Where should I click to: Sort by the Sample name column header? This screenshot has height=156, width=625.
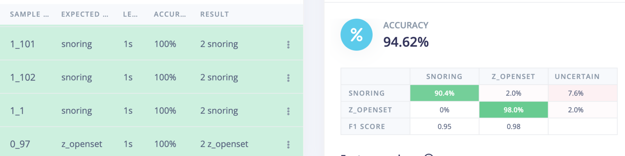tap(29, 14)
